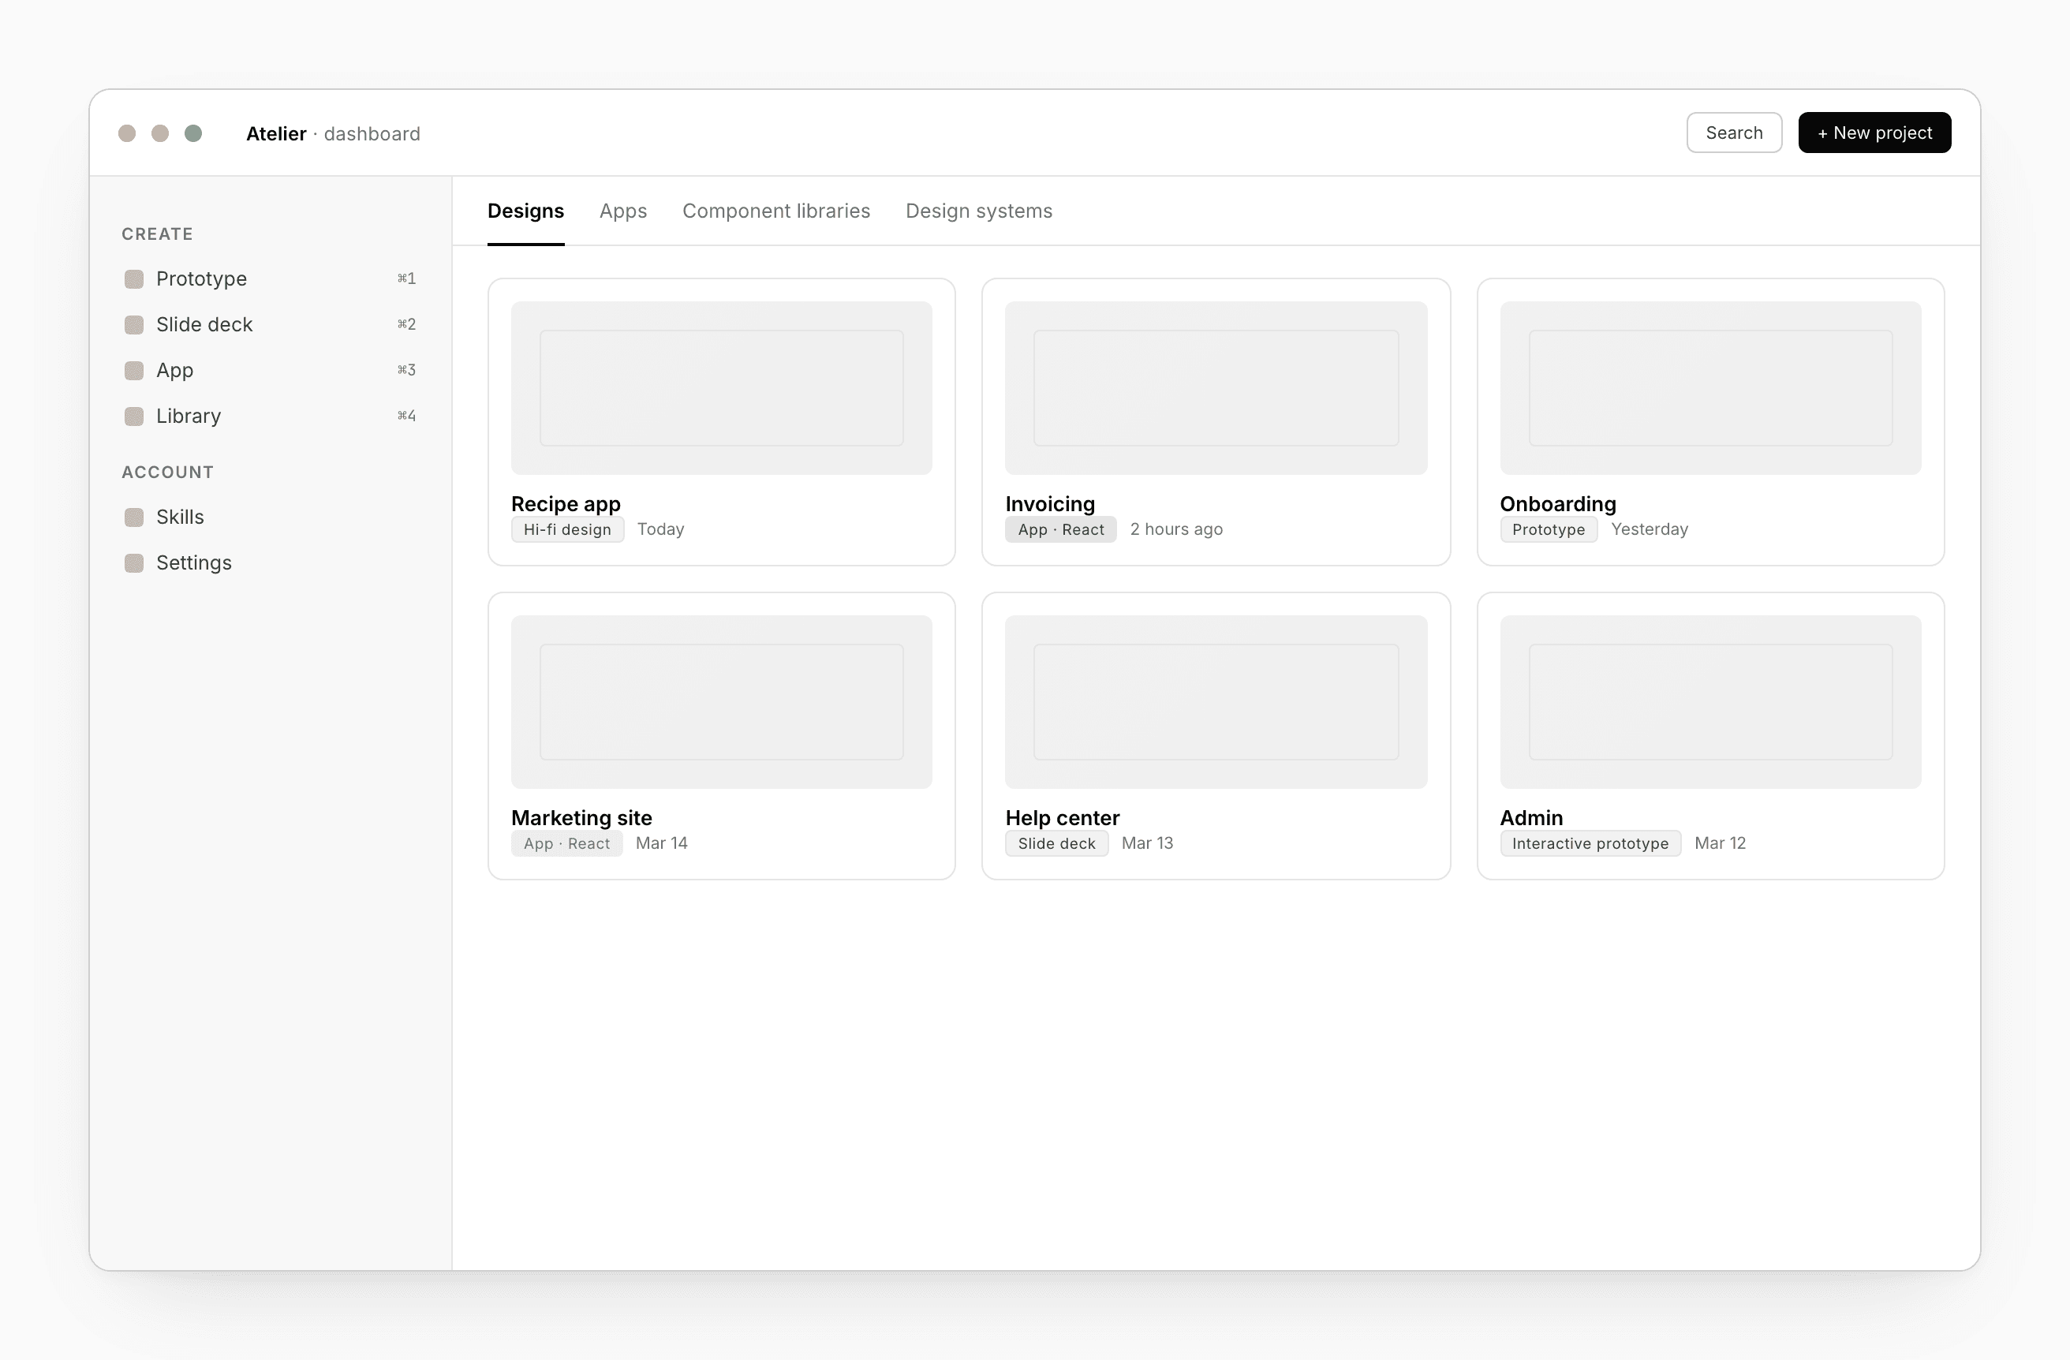2070x1360 pixels.
Task: Click the Recipe app title
Action: point(566,504)
